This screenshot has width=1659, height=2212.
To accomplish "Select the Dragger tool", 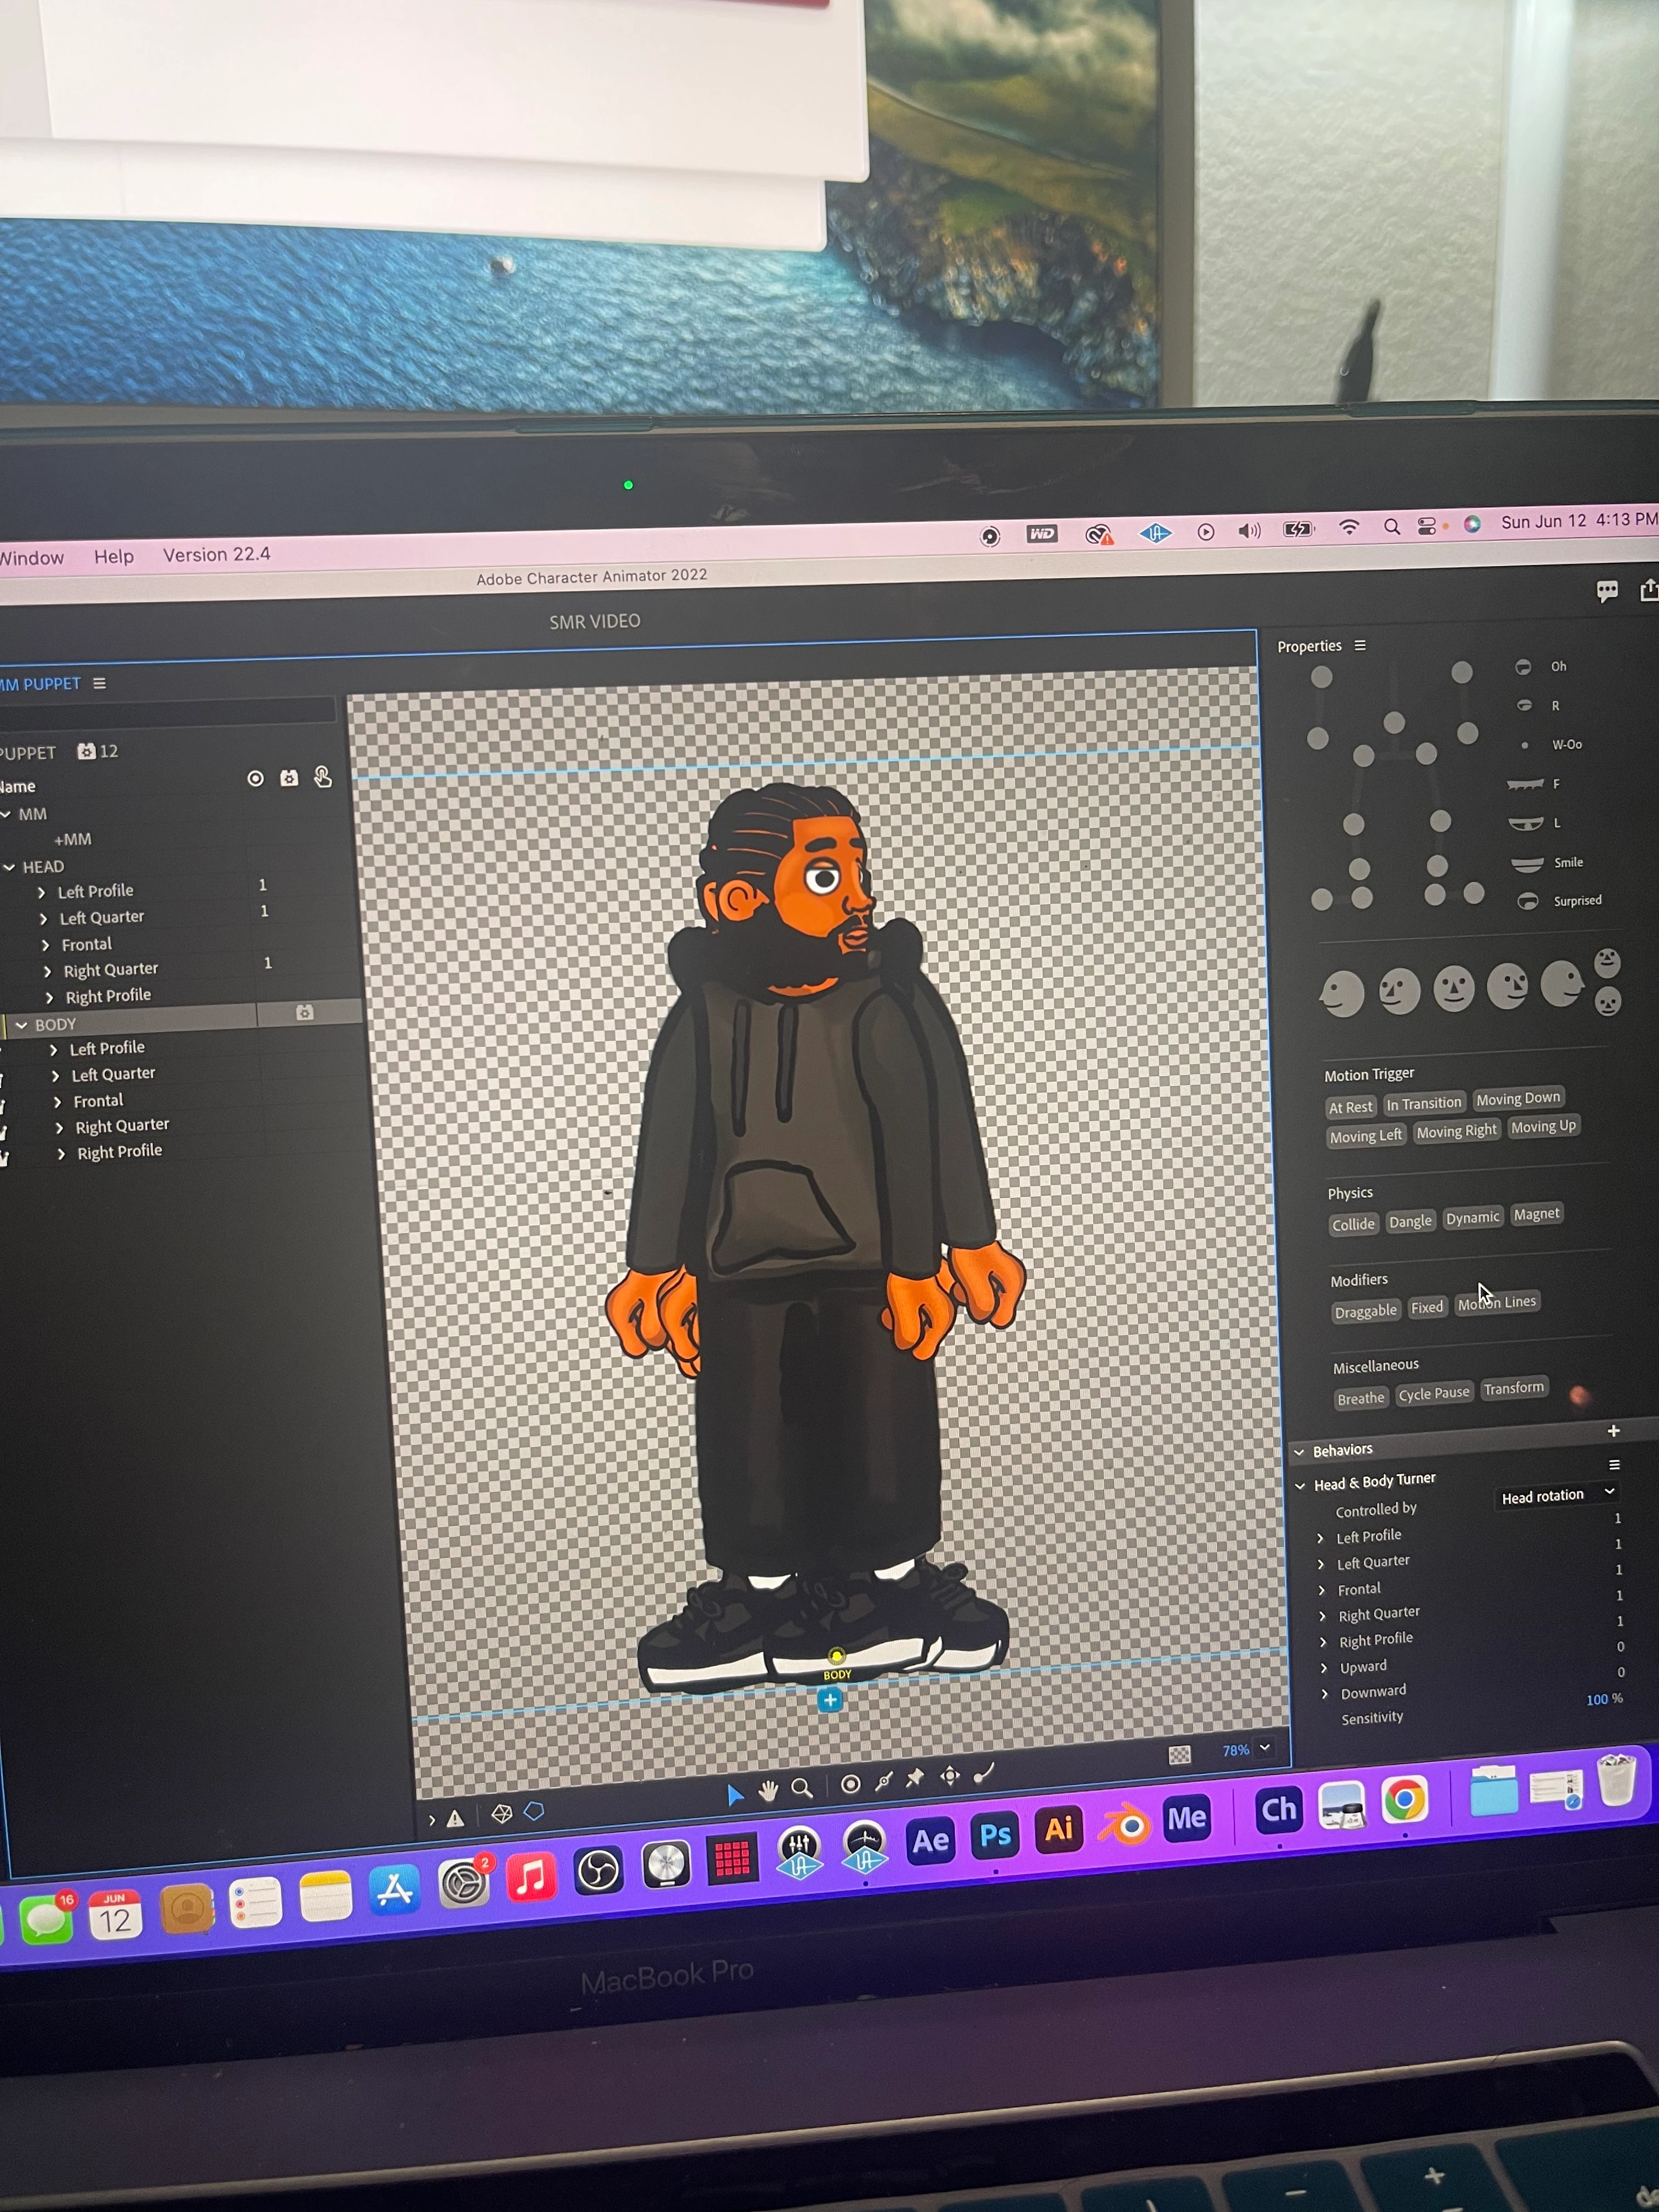I will (x=950, y=1776).
